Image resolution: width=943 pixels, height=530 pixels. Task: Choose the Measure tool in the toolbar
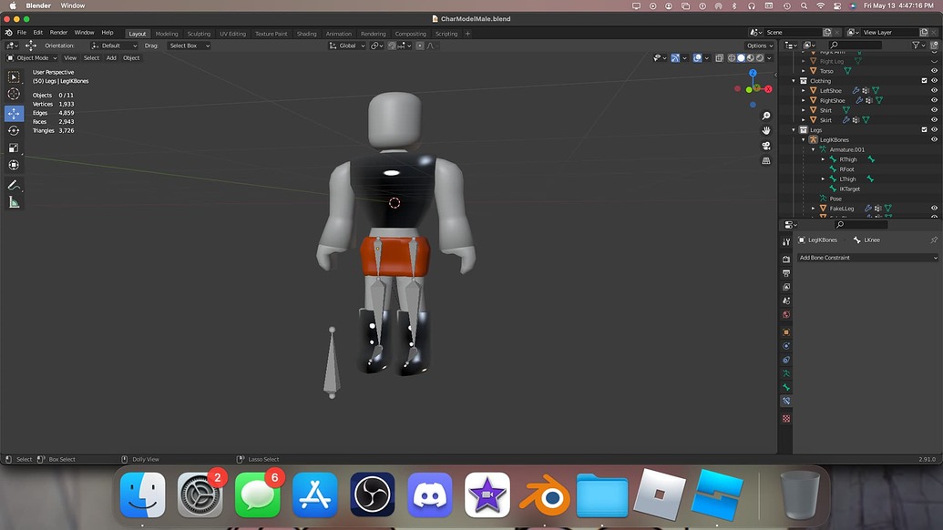[13, 202]
